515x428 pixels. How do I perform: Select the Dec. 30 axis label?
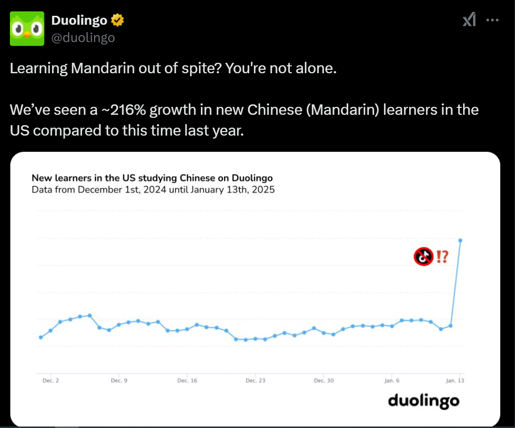click(324, 380)
